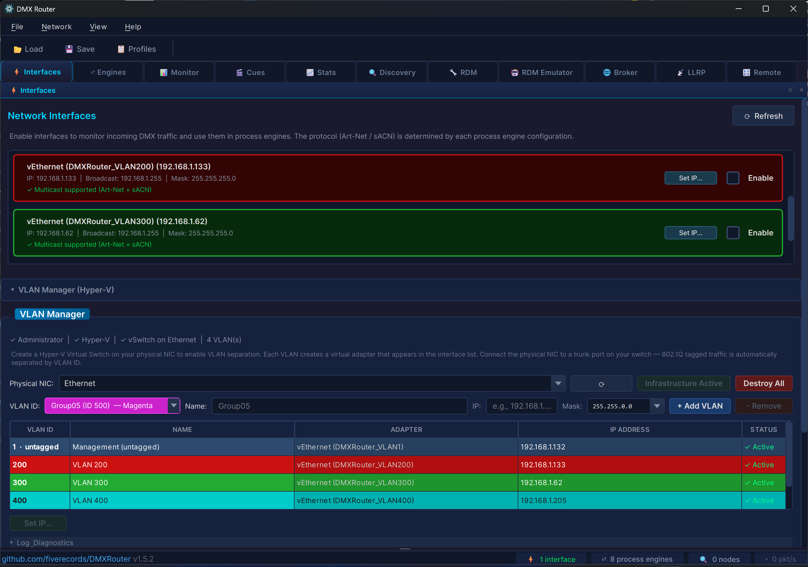
Task: Click the IP ADDRESS column header
Action: click(x=630, y=430)
